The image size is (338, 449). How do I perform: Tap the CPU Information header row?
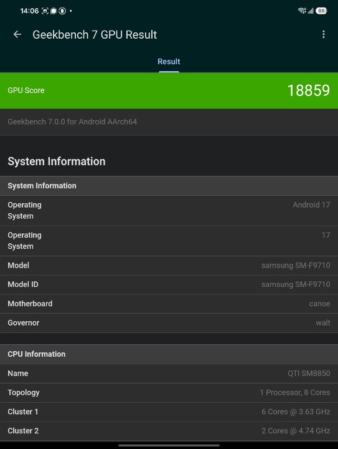coord(169,354)
